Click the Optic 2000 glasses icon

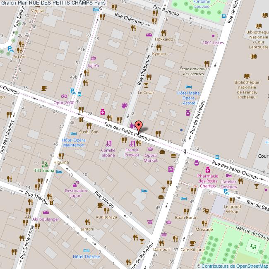point(64,96)
